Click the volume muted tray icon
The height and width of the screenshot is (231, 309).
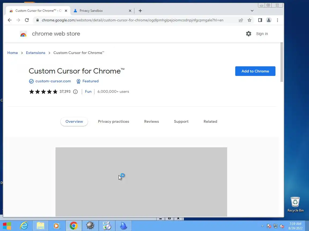[x=282, y=226]
